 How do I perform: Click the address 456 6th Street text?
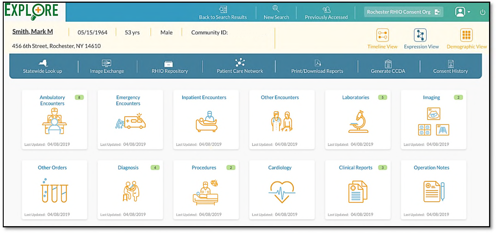(56, 46)
